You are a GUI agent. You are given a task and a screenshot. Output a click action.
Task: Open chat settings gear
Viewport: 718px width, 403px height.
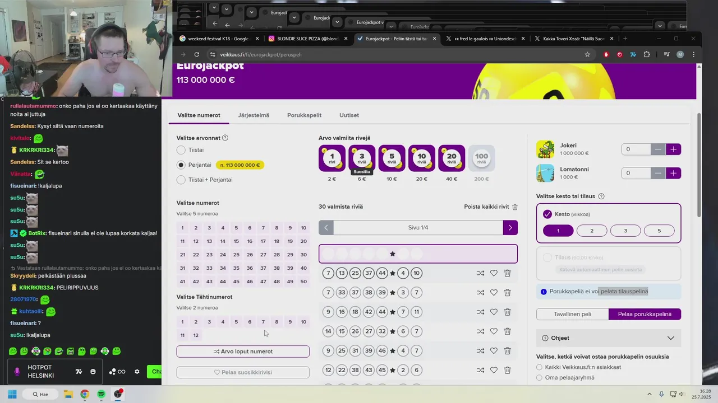pyautogui.click(x=137, y=372)
